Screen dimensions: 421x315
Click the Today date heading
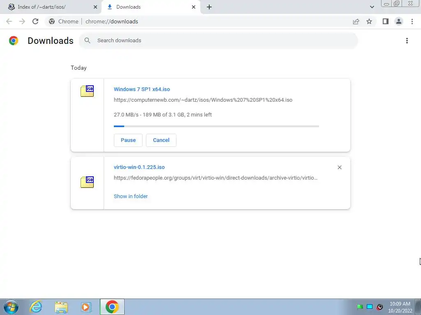79,68
